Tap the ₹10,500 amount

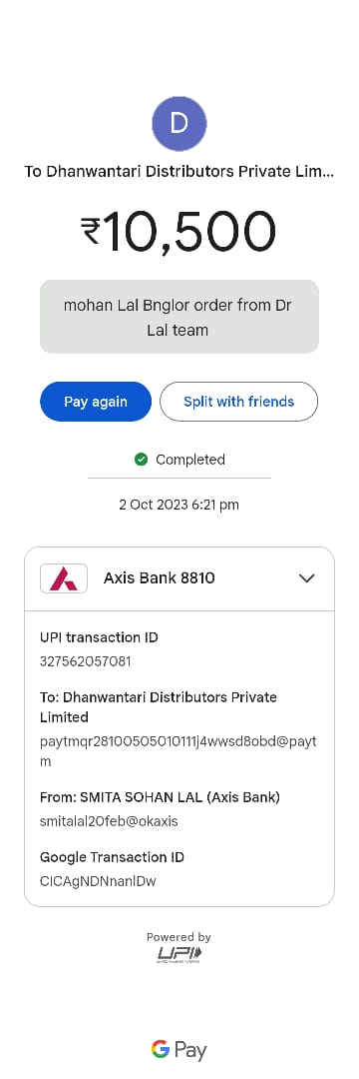click(x=179, y=231)
